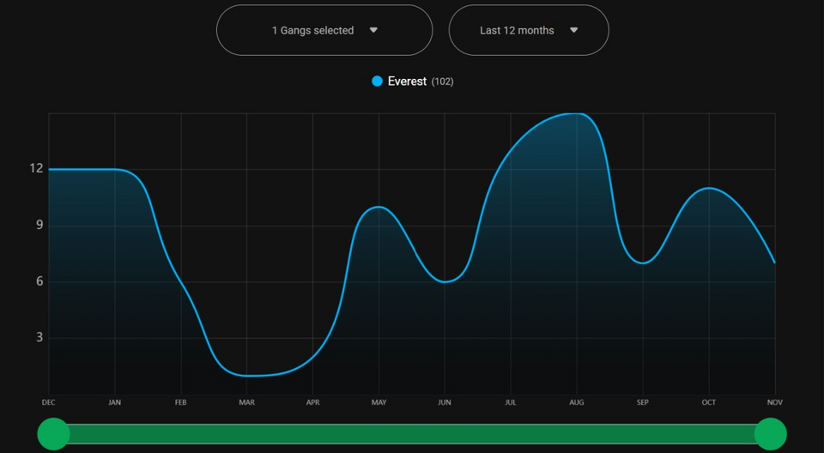Click the middle of the green range track
The height and width of the screenshot is (453, 824).
click(412, 434)
